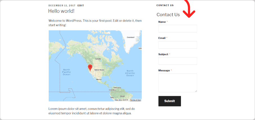Open the Hello world! post title
The height and width of the screenshot is (120, 255).
(61, 11)
